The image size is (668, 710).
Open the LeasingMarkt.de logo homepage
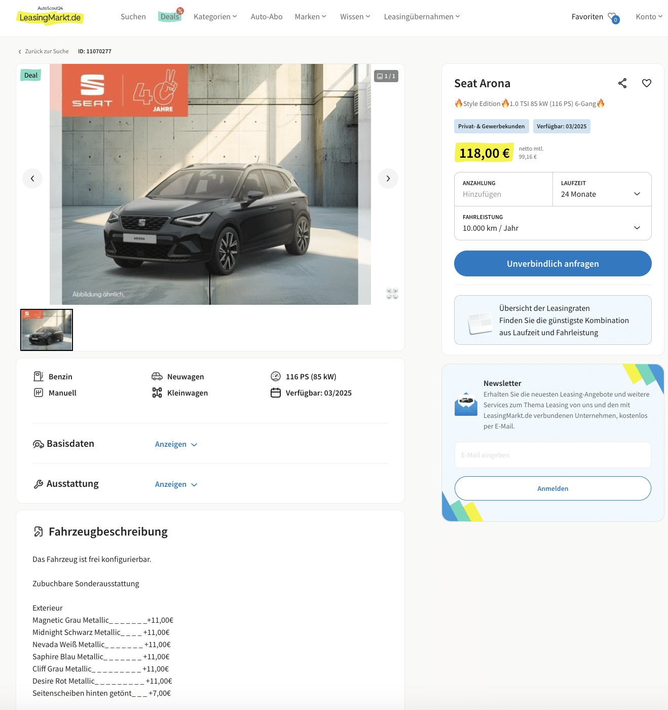coord(50,16)
